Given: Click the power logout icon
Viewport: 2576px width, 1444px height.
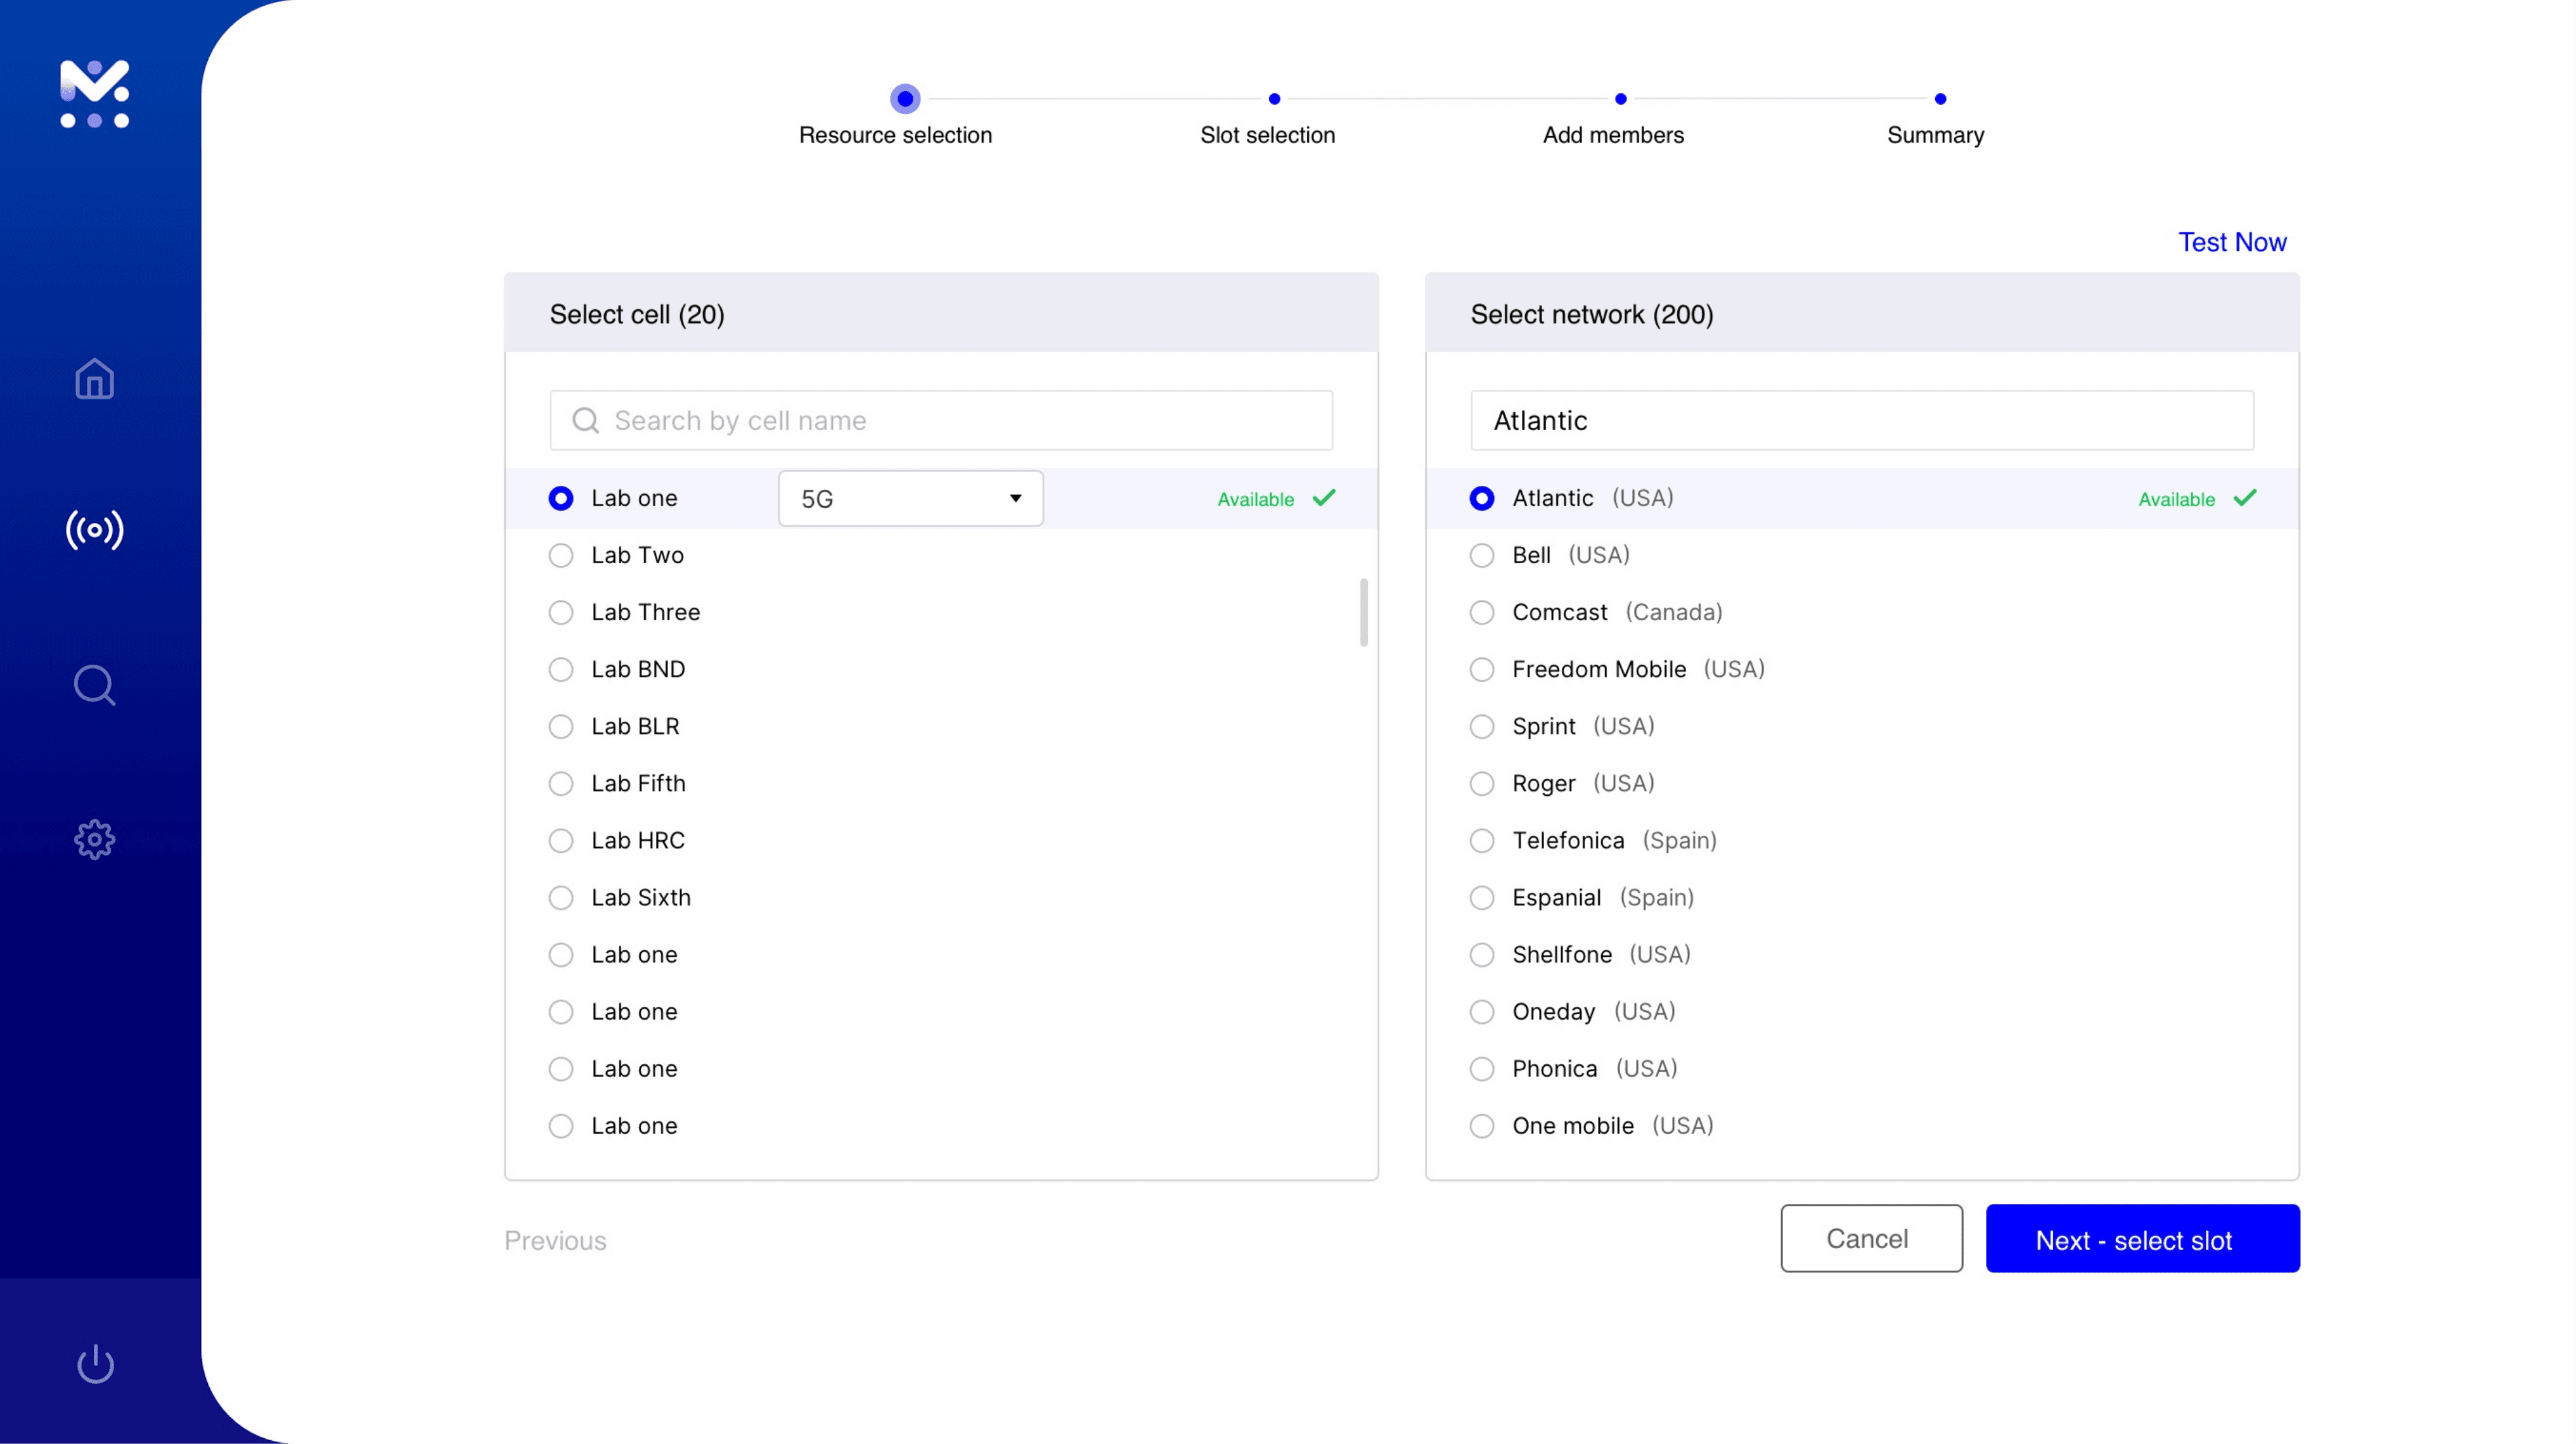Looking at the screenshot, I should [96, 1363].
